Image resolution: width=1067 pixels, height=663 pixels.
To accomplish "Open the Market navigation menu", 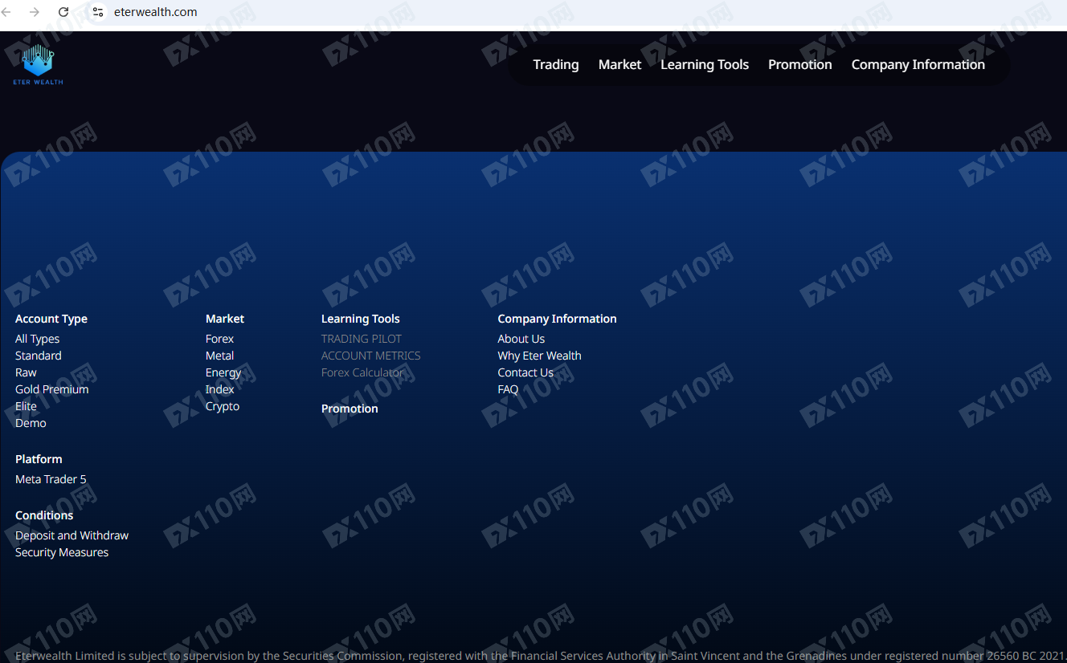I will coord(619,64).
